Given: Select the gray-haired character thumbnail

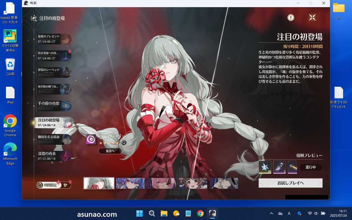Looking at the screenshot, I should [99, 183].
